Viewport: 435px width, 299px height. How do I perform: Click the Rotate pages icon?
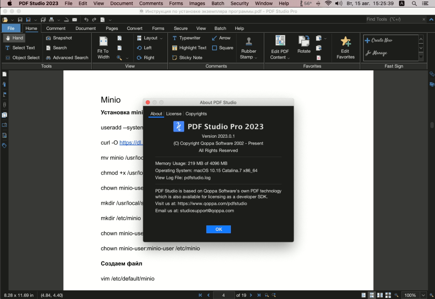(x=304, y=45)
